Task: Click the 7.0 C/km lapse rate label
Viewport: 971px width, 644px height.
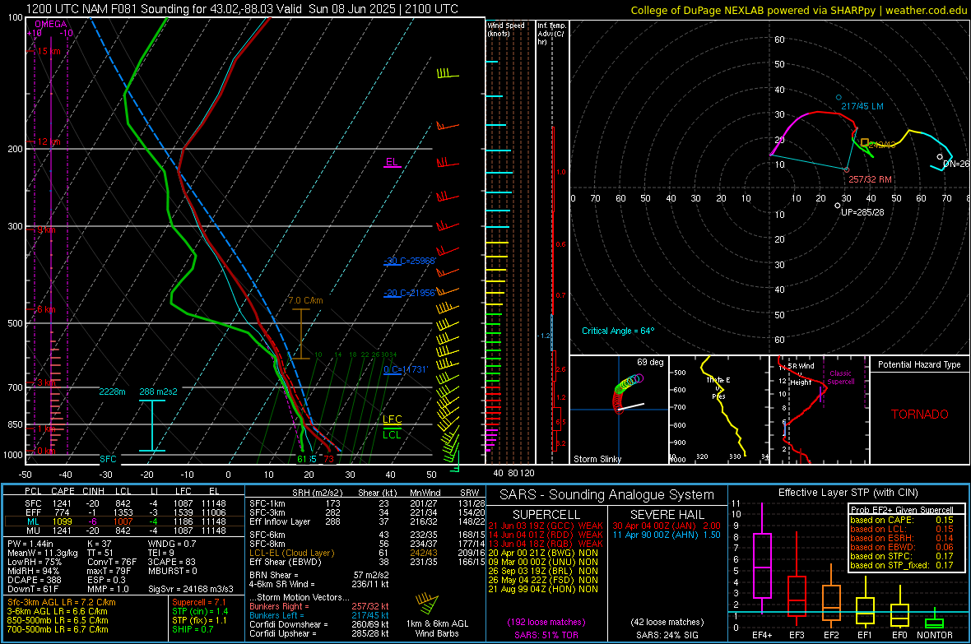Action: (305, 300)
